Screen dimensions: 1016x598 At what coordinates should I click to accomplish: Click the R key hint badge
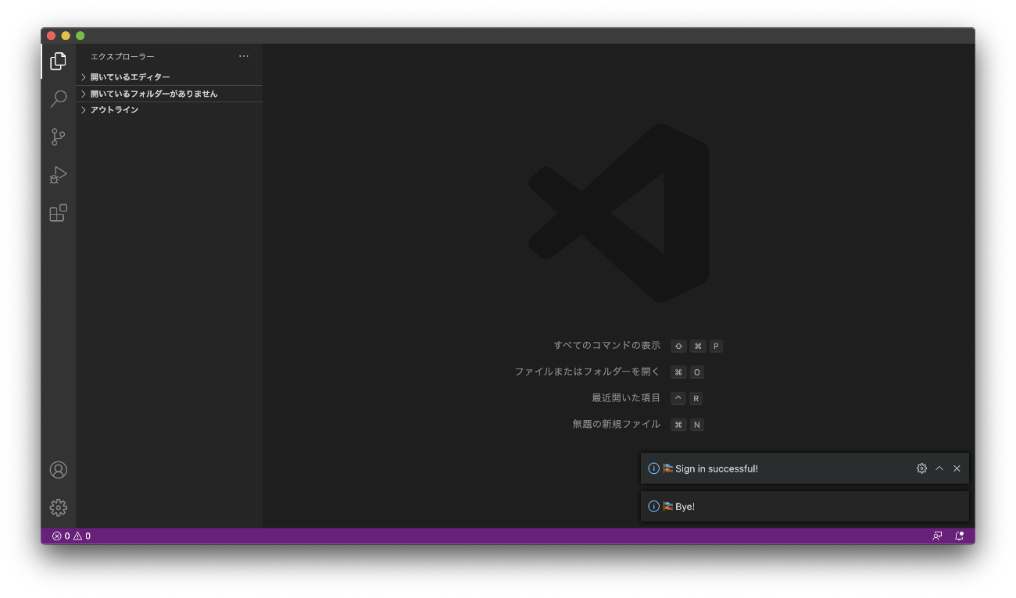696,398
